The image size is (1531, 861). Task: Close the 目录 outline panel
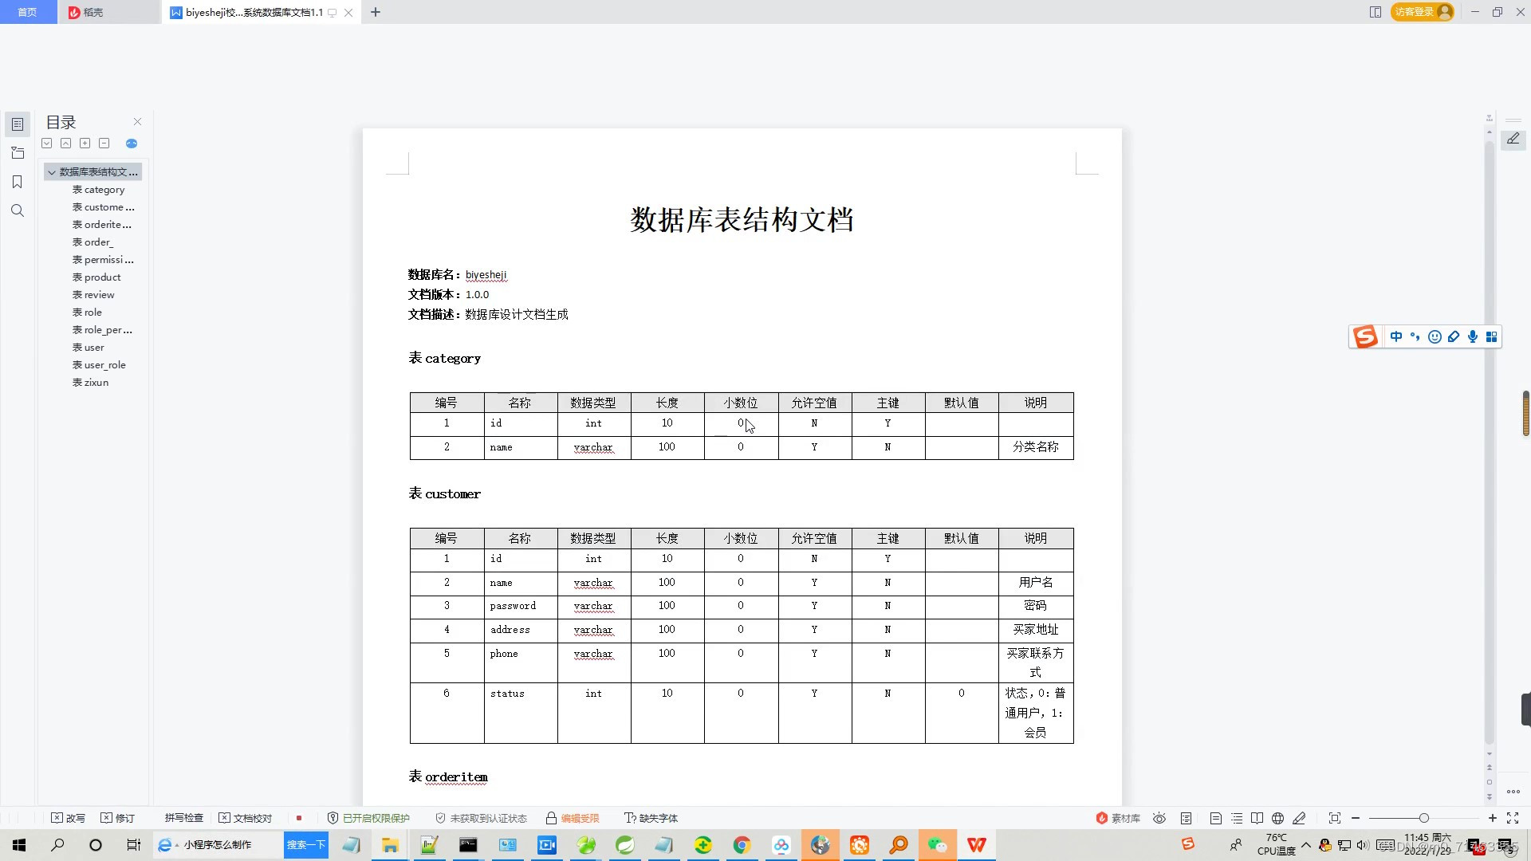[x=137, y=122]
